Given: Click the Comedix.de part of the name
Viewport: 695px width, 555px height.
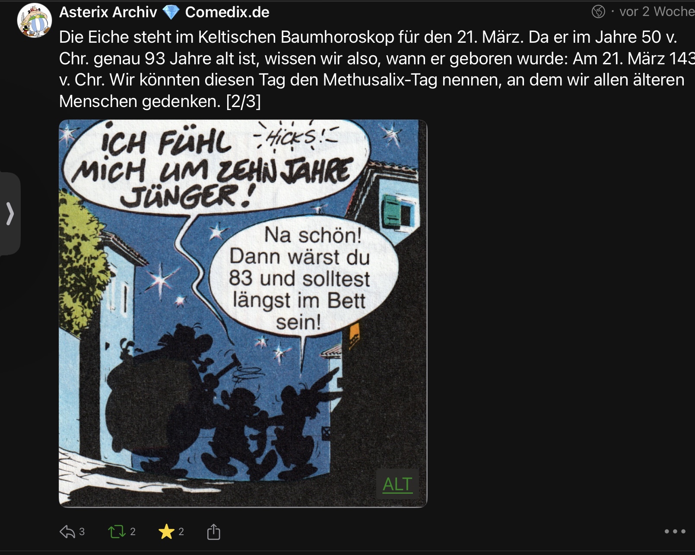Looking at the screenshot, I should (227, 12).
